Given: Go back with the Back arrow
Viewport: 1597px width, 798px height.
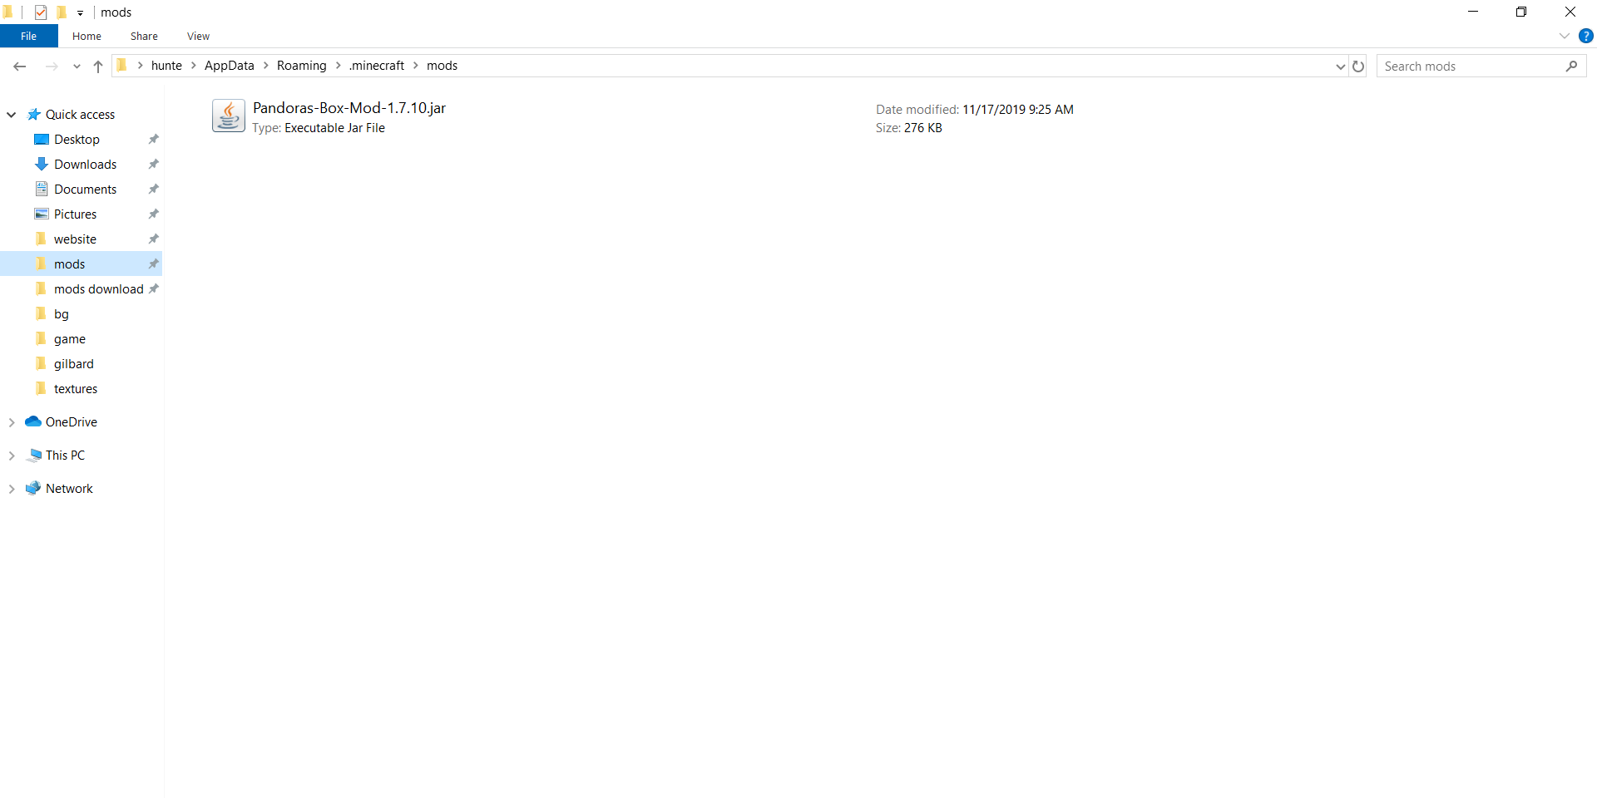Looking at the screenshot, I should click(x=20, y=66).
